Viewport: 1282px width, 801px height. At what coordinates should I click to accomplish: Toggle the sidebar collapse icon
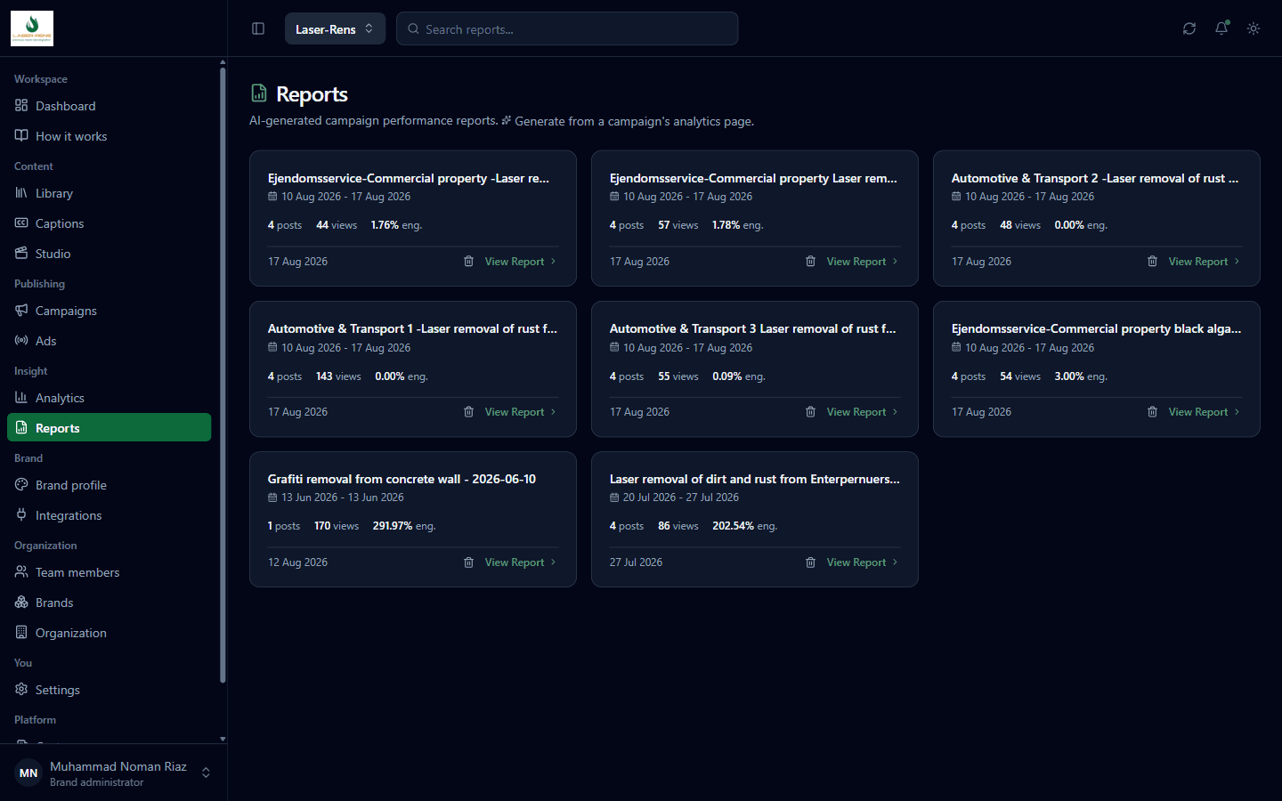[x=258, y=28]
